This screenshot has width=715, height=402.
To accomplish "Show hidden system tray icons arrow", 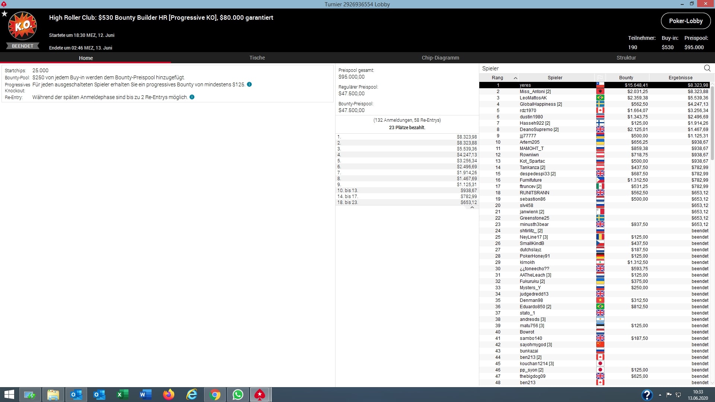I will (x=660, y=395).
